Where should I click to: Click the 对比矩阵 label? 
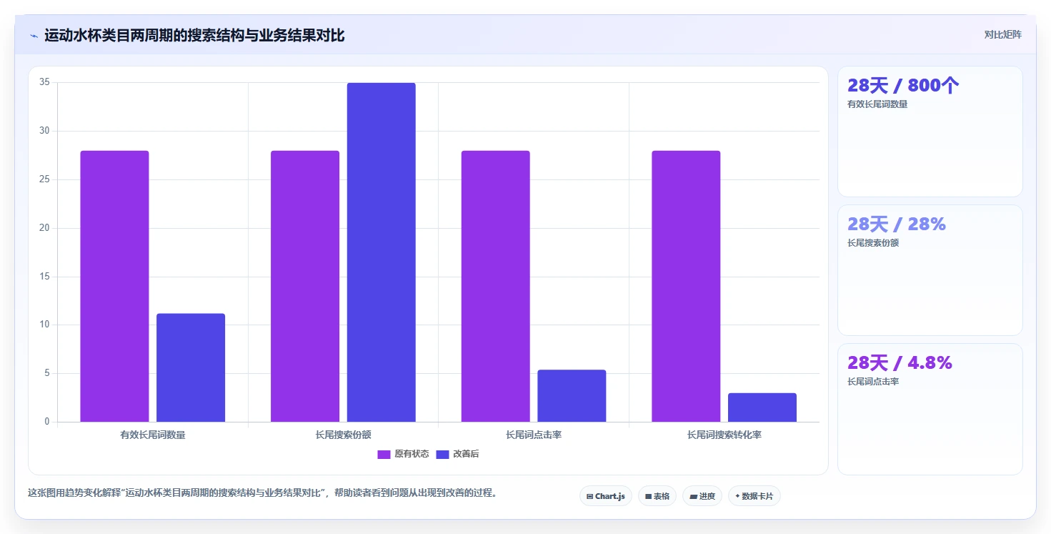1002,34
